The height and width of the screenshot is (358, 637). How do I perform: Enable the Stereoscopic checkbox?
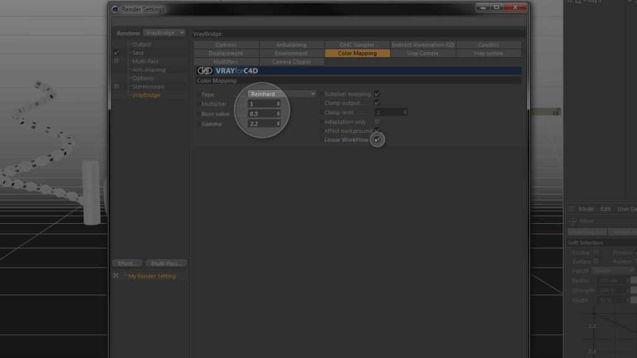116,86
